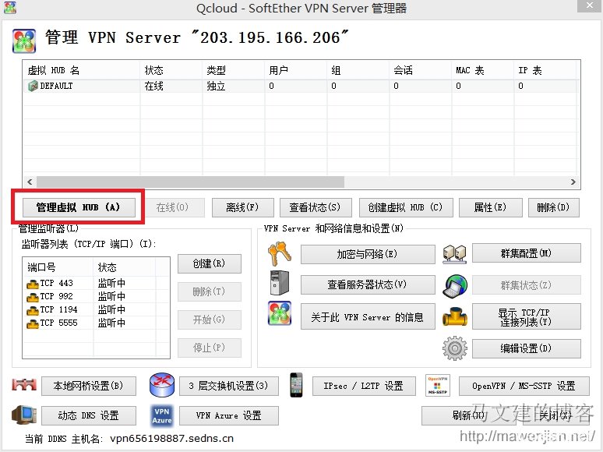
Task: Select the TCP 992 listener row
Action: (96, 297)
